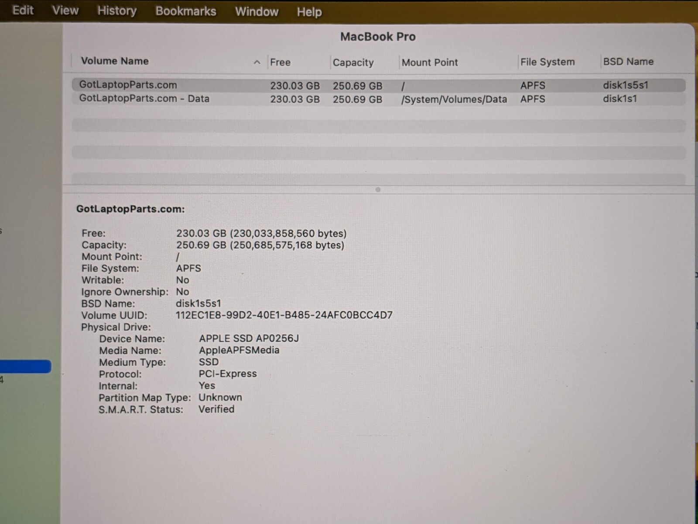Click BSD name disk1s1 in the table

(620, 99)
